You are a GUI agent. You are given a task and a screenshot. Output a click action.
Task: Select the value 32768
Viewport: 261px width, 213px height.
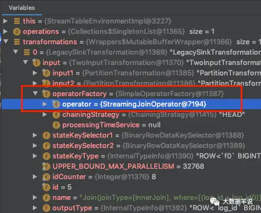[x=193, y=167]
